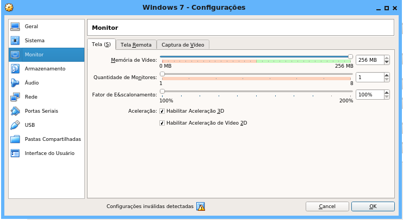Image resolution: width=403 pixels, height=220 pixels.
Task: Switch to the Tela Remota tab
Action: click(136, 45)
